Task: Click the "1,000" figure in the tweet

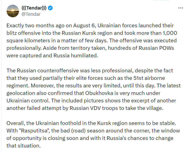Action: pyautogui.click(x=170, y=33)
